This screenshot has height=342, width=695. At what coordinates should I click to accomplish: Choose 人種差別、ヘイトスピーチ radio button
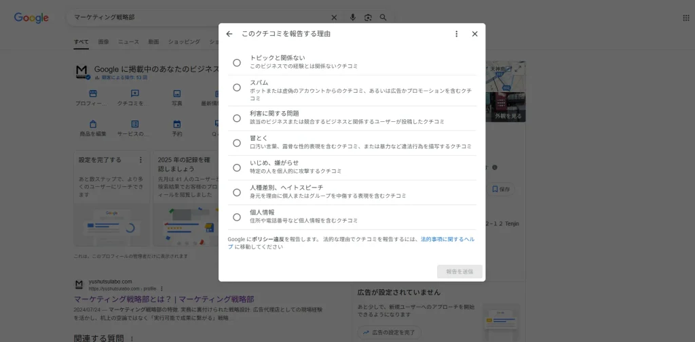click(x=237, y=192)
